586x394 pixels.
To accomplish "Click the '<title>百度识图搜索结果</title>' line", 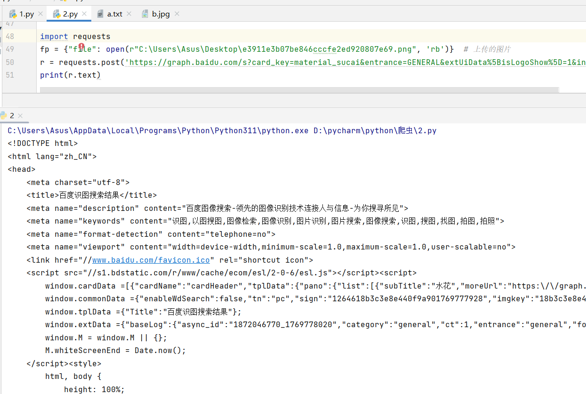I will point(92,195).
